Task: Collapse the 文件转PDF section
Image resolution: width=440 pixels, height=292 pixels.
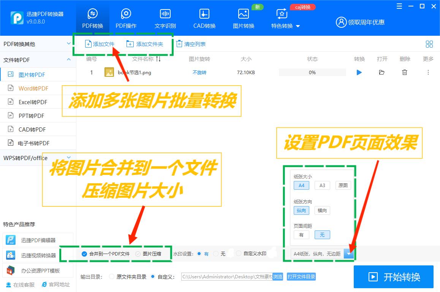Action: 69,60
